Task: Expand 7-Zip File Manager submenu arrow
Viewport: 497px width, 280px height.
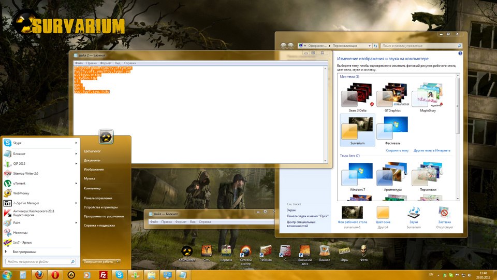Action: point(76,203)
